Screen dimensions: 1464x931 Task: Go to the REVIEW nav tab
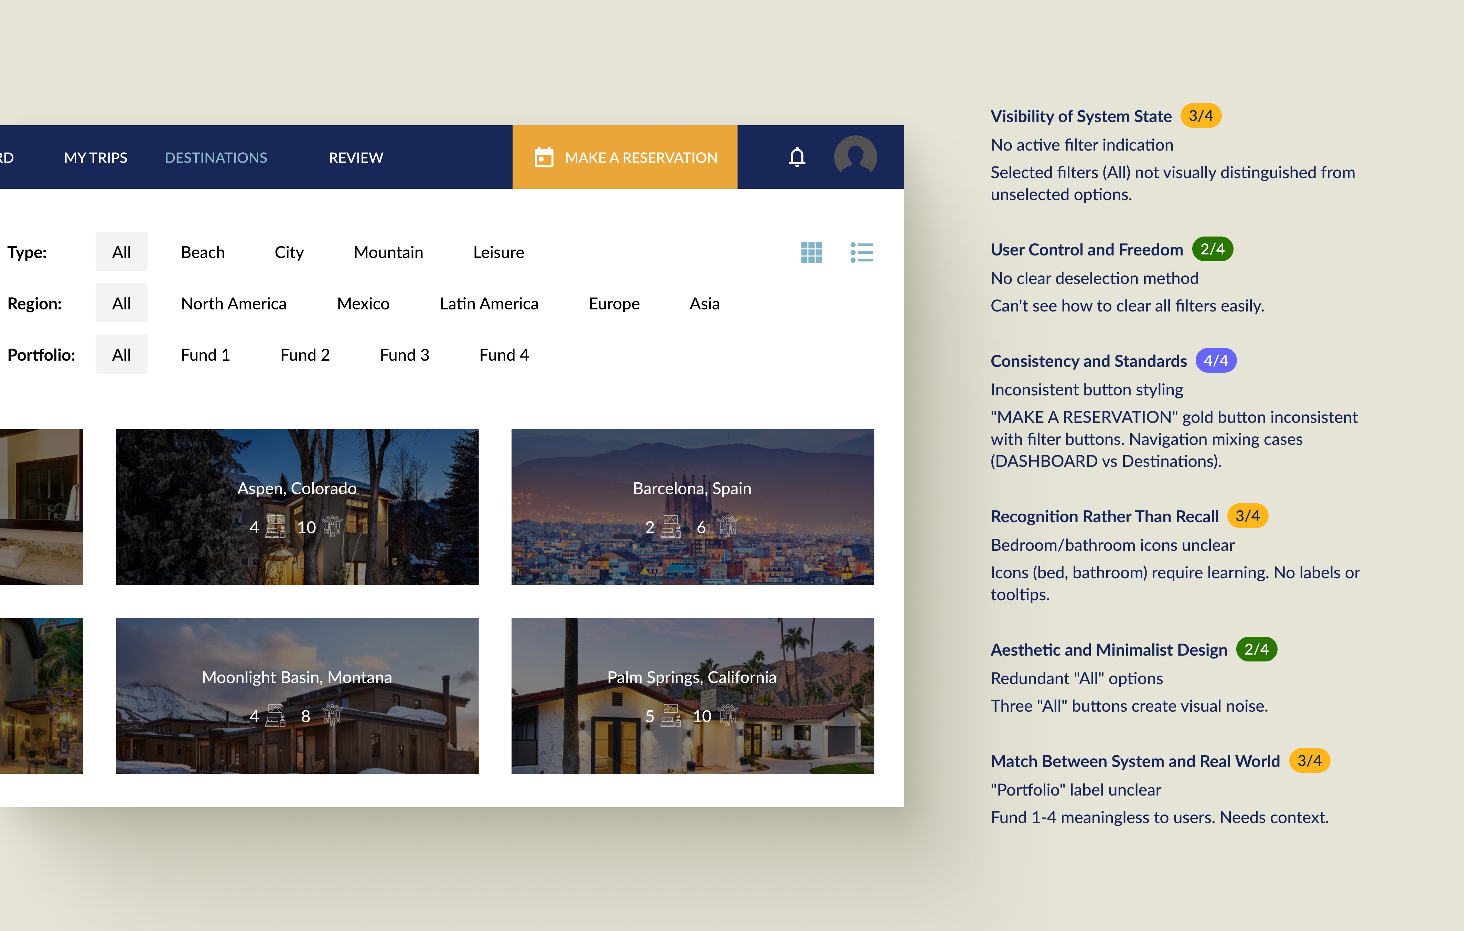356,157
